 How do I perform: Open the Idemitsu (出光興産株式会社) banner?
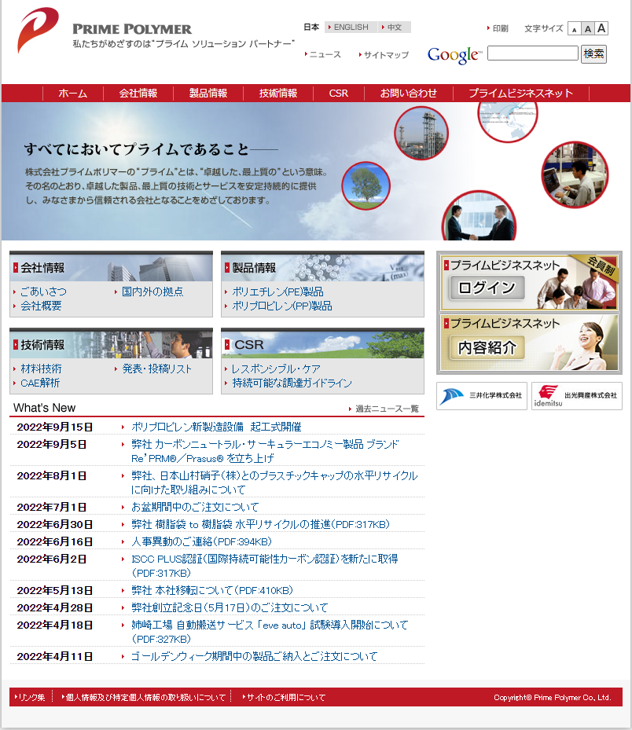576,396
